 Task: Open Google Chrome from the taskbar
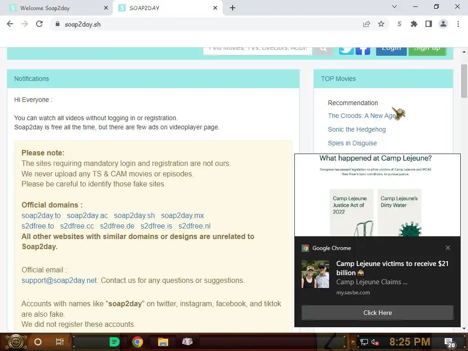click(x=137, y=342)
